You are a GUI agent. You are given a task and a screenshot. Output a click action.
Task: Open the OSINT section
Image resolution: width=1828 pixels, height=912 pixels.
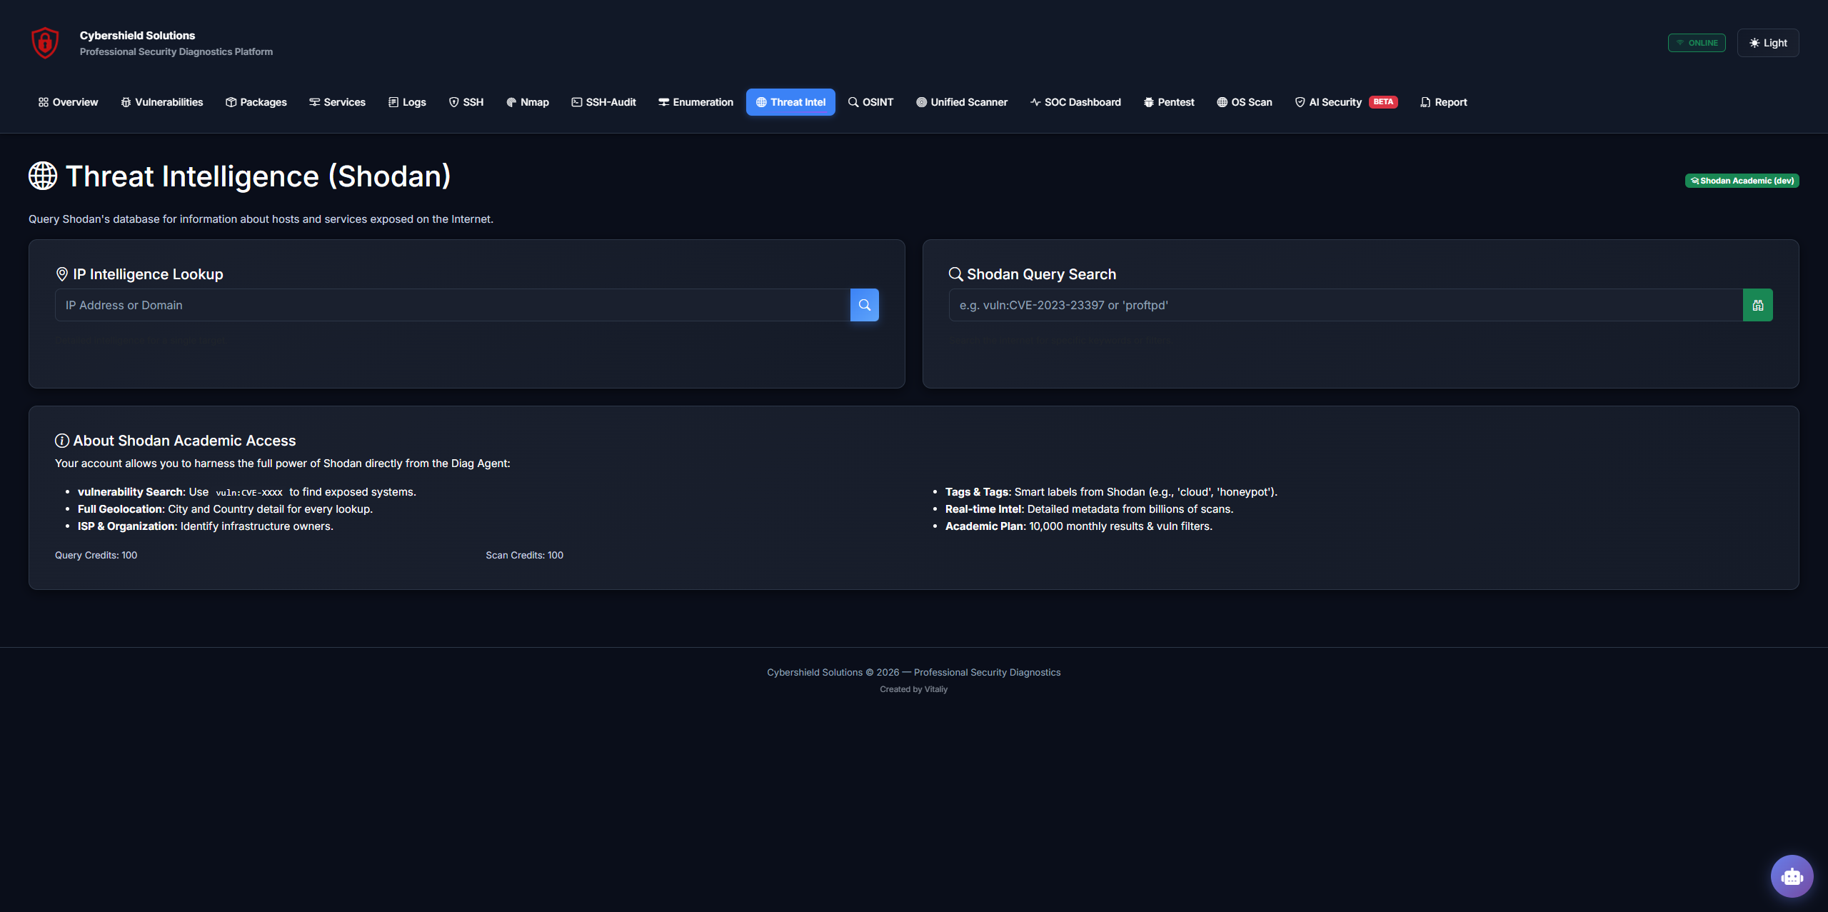[x=870, y=102]
